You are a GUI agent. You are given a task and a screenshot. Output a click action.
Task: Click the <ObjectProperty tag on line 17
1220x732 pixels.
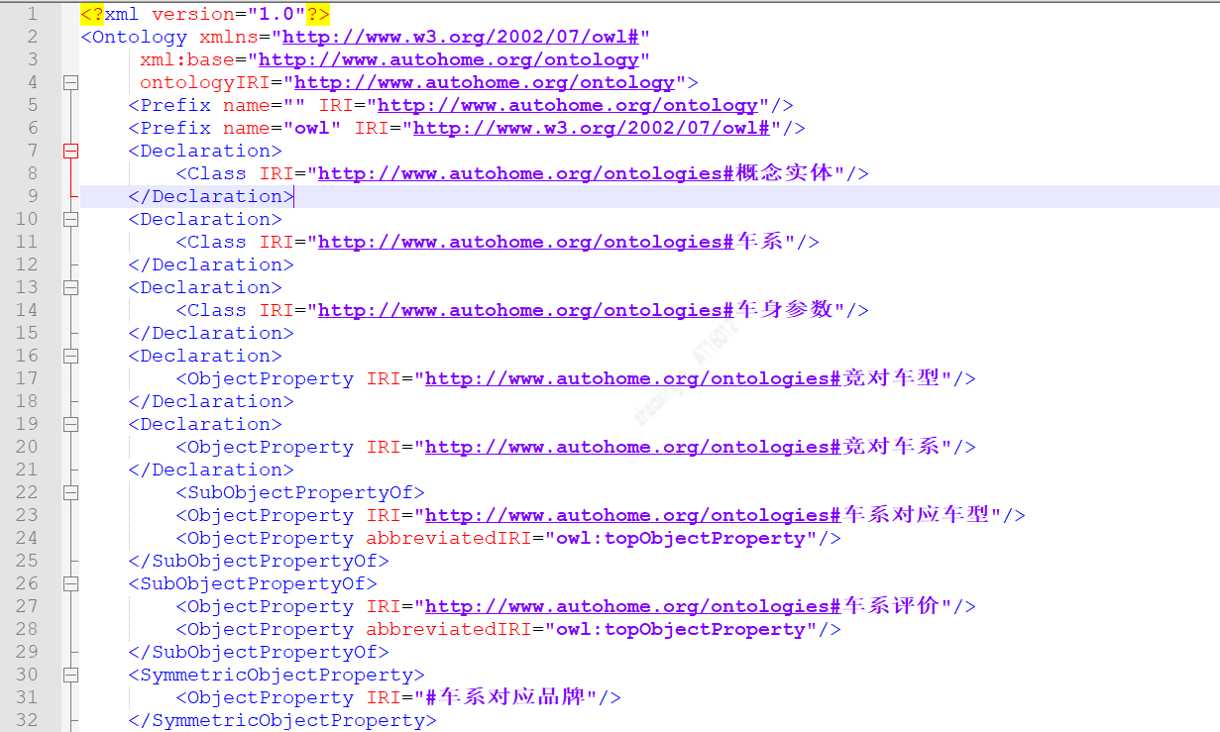[265, 379]
